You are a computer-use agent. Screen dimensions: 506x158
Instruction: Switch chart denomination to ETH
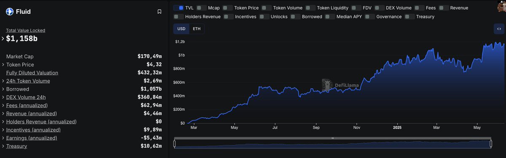[x=196, y=29]
